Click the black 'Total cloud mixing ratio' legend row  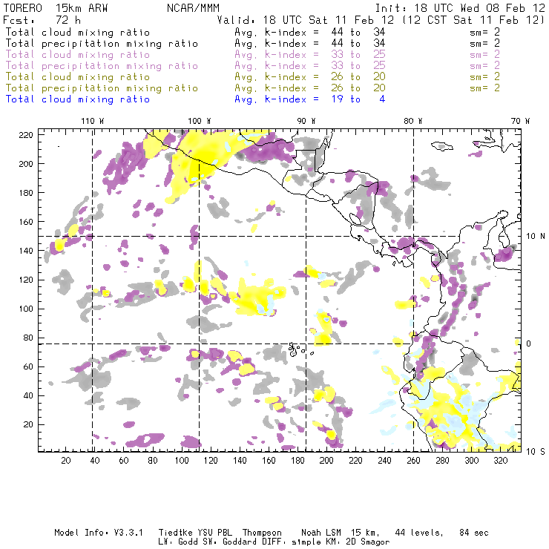click(x=252, y=32)
